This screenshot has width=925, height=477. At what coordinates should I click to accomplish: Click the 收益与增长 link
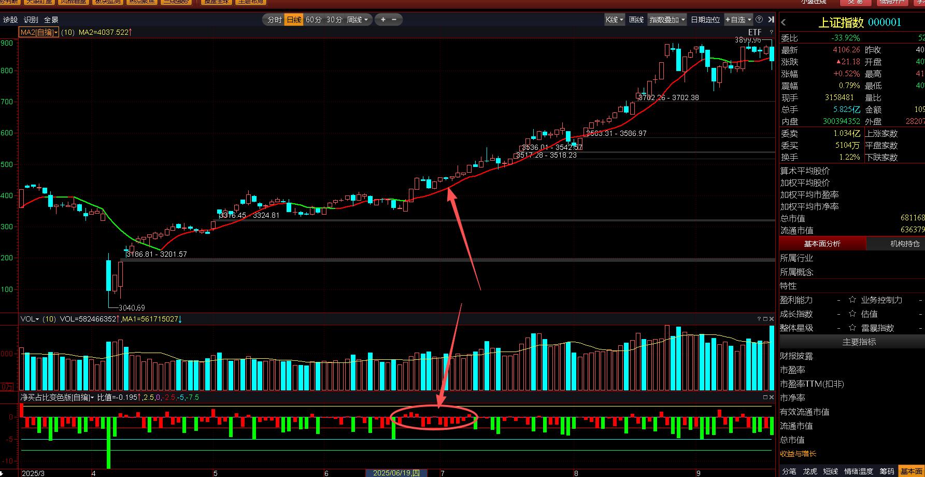(798, 454)
